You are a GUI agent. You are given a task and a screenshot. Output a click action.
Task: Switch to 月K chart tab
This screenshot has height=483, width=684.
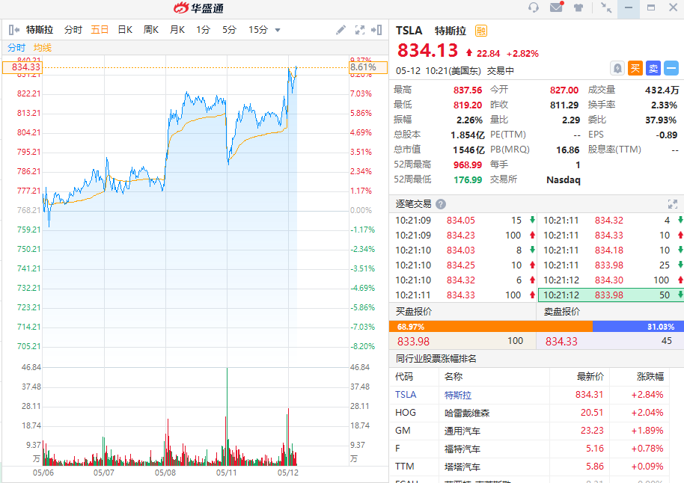pos(177,30)
